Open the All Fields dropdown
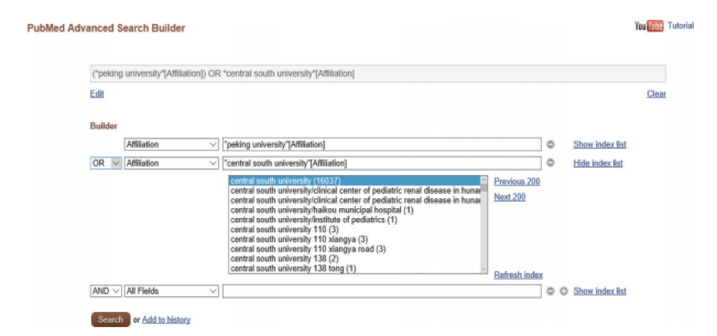717x336 pixels. [172, 291]
